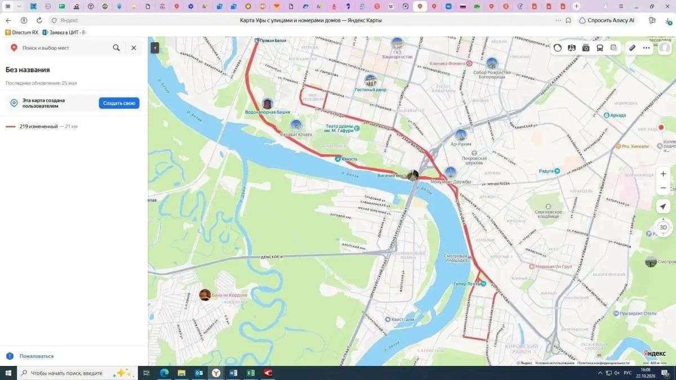Open the Windows Start menu

[8, 373]
